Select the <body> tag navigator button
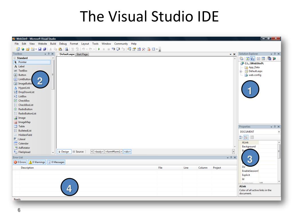The height and width of the screenshot is (220, 293). click(x=99, y=152)
